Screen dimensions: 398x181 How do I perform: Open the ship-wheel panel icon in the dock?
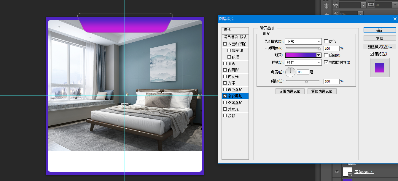point(326,5)
